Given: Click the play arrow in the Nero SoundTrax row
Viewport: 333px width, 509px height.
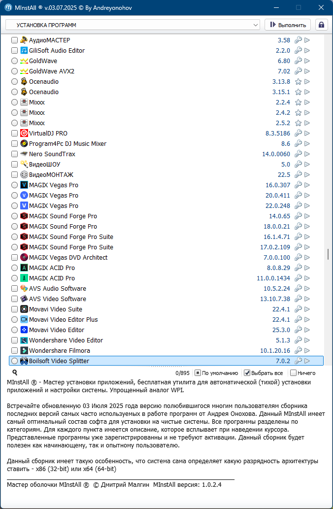Looking at the screenshot, I should 307,154.
